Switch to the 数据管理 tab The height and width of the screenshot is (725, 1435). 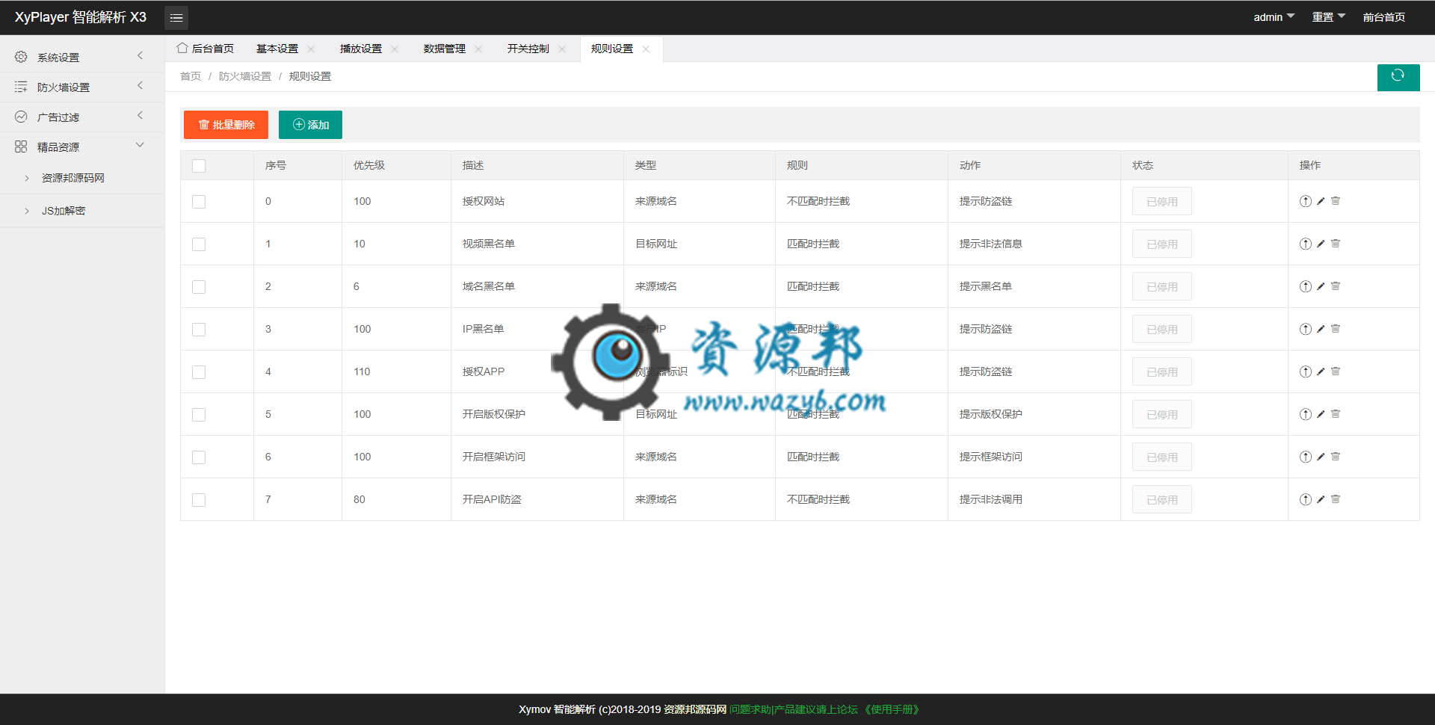[x=445, y=49]
